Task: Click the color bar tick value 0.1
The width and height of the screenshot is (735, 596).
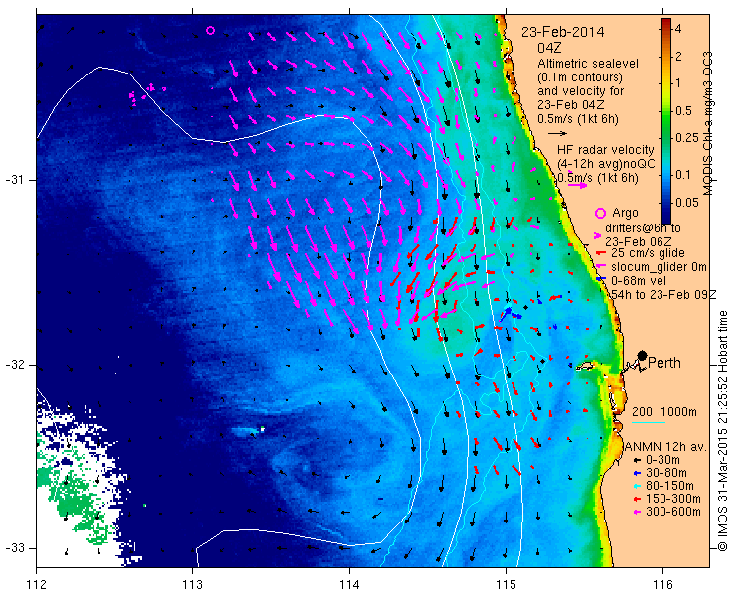Action: point(683,175)
